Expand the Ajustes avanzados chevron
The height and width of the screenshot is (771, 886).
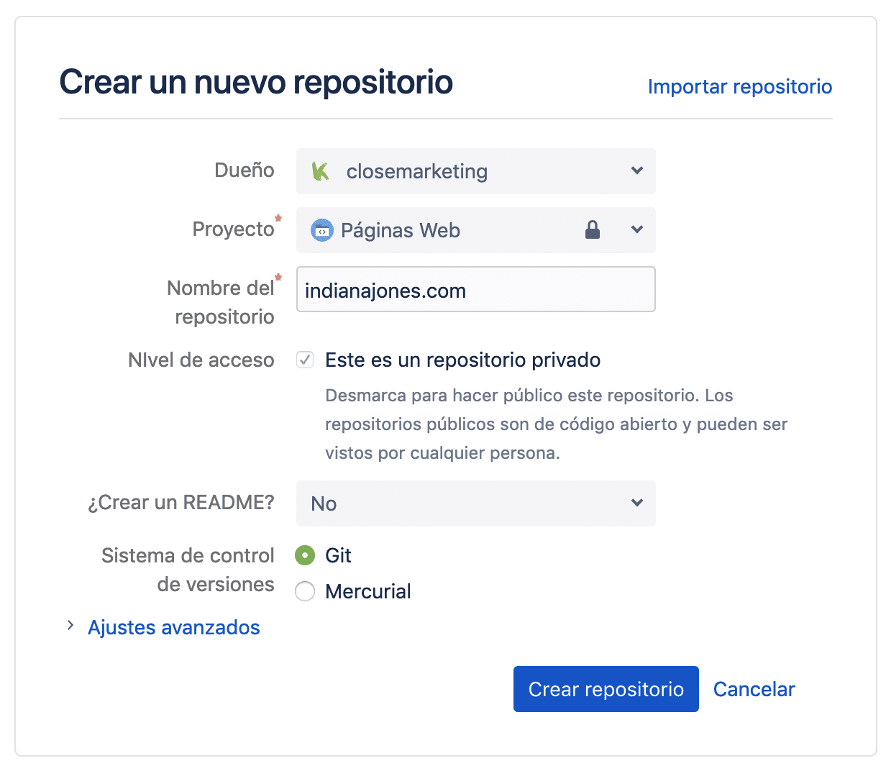[70, 626]
